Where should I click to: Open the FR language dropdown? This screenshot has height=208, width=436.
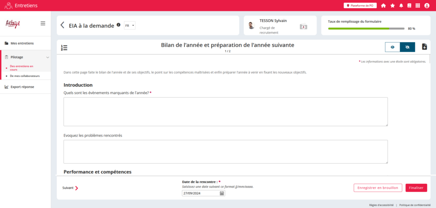(x=129, y=26)
